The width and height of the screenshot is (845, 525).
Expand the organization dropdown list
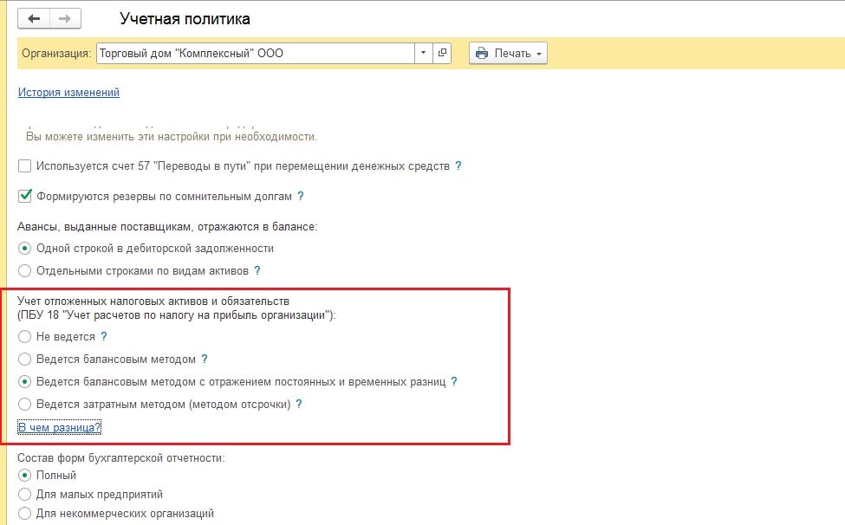click(423, 53)
